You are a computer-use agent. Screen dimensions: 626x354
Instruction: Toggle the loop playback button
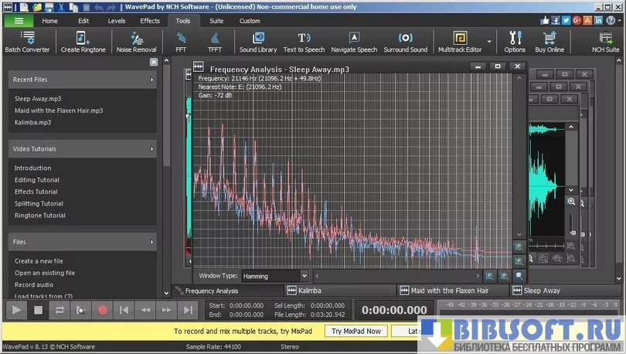59,310
